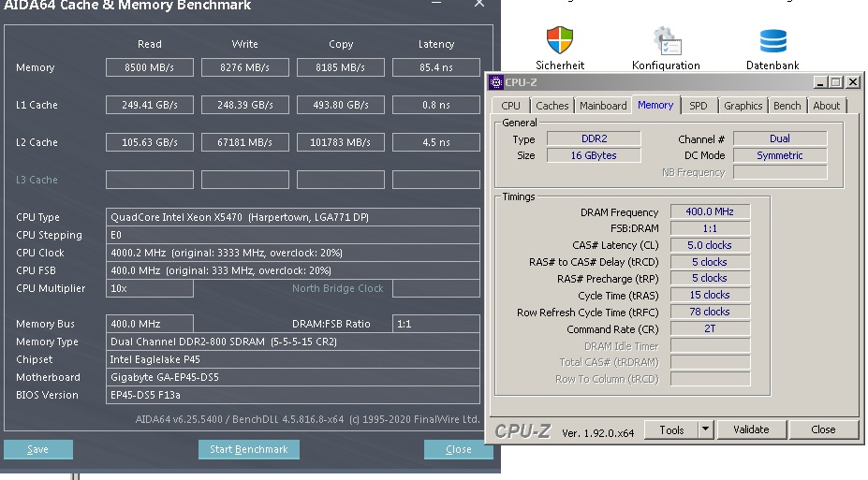Click the L2 Cache Write 67181 MB/s cell

[244, 142]
